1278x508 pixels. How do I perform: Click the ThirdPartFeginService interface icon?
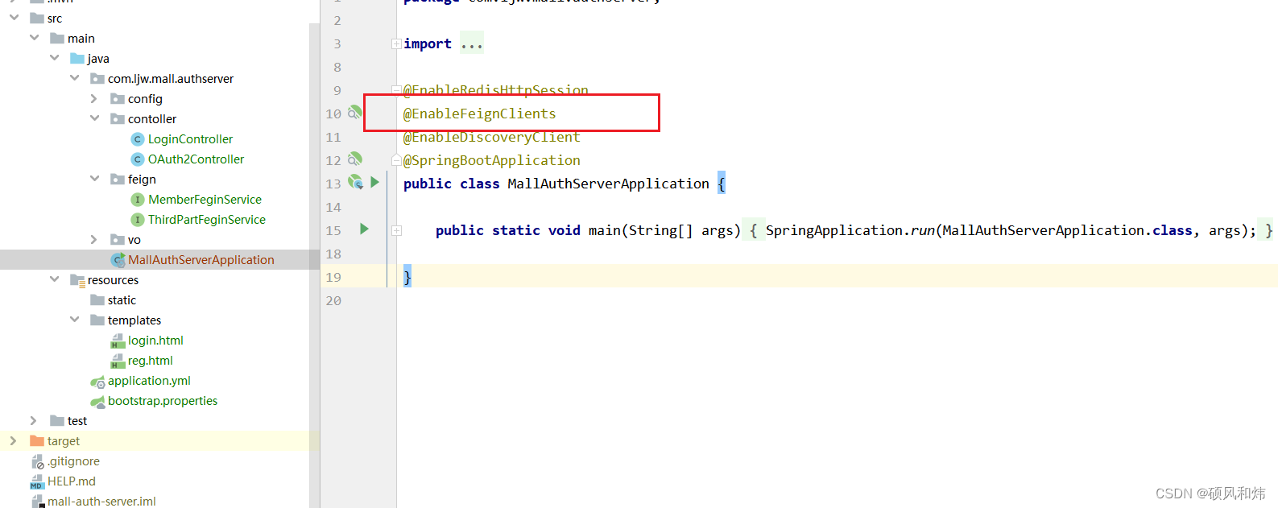point(138,219)
